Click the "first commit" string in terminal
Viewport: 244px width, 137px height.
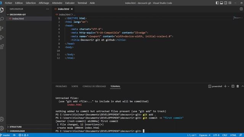pyautogui.click(x=173, y=118)
